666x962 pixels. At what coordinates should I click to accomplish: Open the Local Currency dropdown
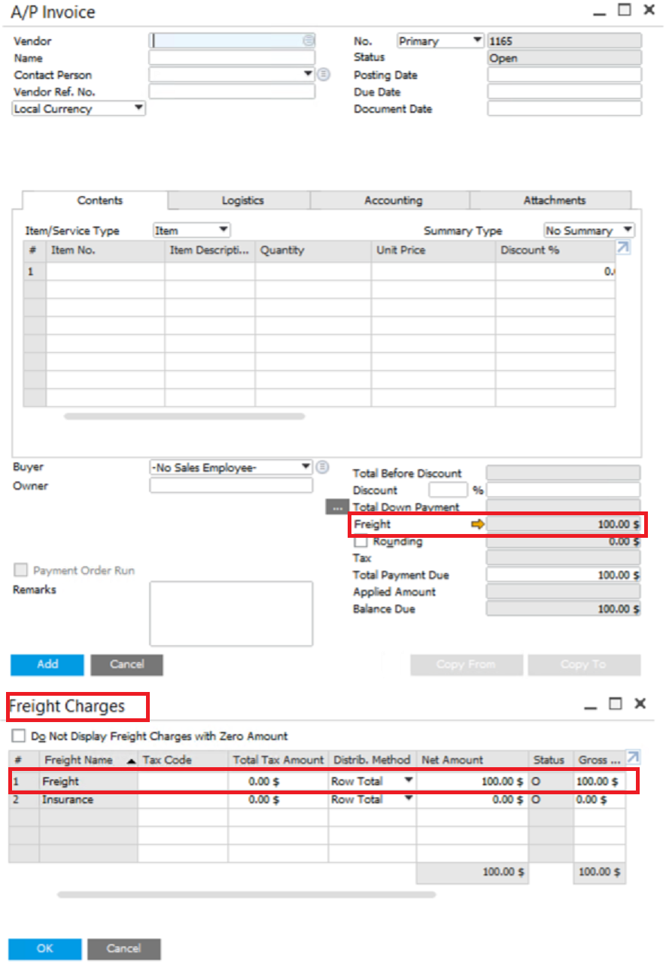coord(138,108)
